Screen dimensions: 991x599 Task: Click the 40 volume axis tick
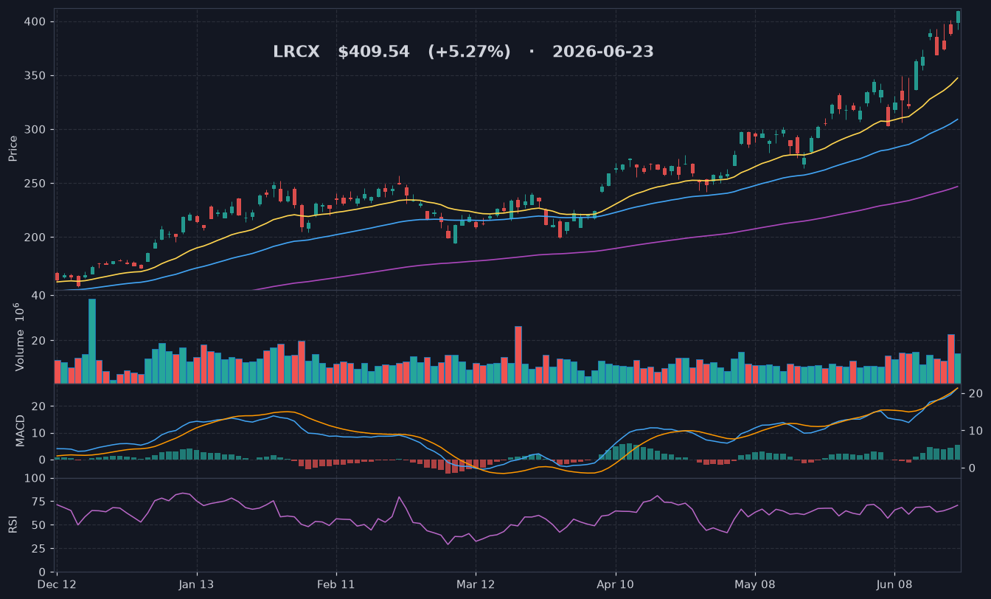coord(39,296)
